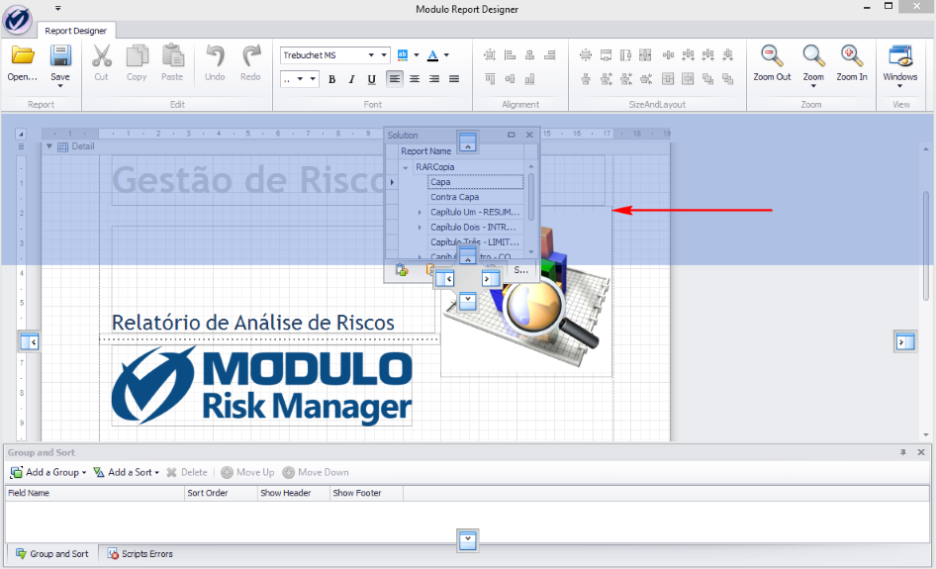Collapse the Detail band

tap(49, 146)
